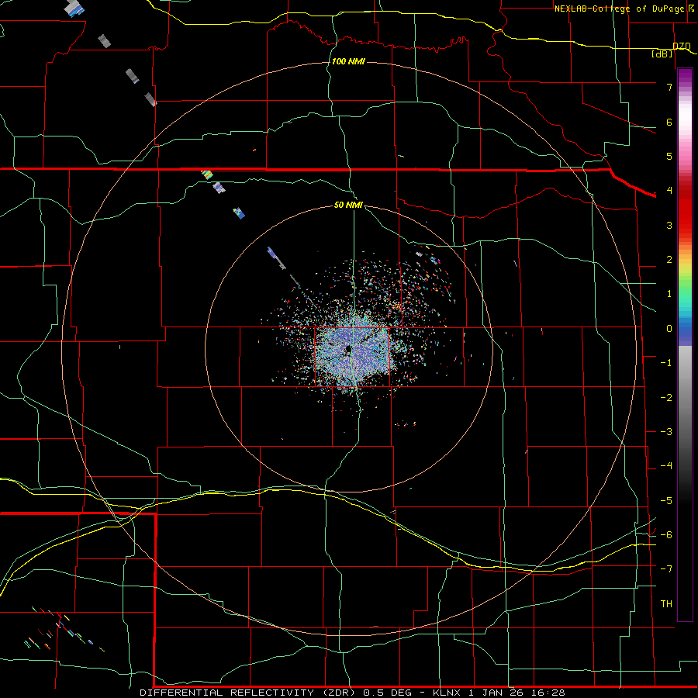The image size is (698, 698).
Task: Click the -1 tick label on the dB scale
Action: click(666, 363)
